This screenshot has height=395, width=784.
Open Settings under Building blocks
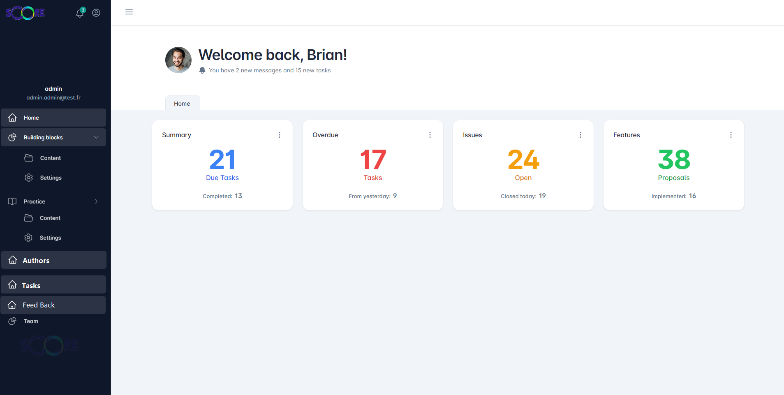click(x=51, y=178)
